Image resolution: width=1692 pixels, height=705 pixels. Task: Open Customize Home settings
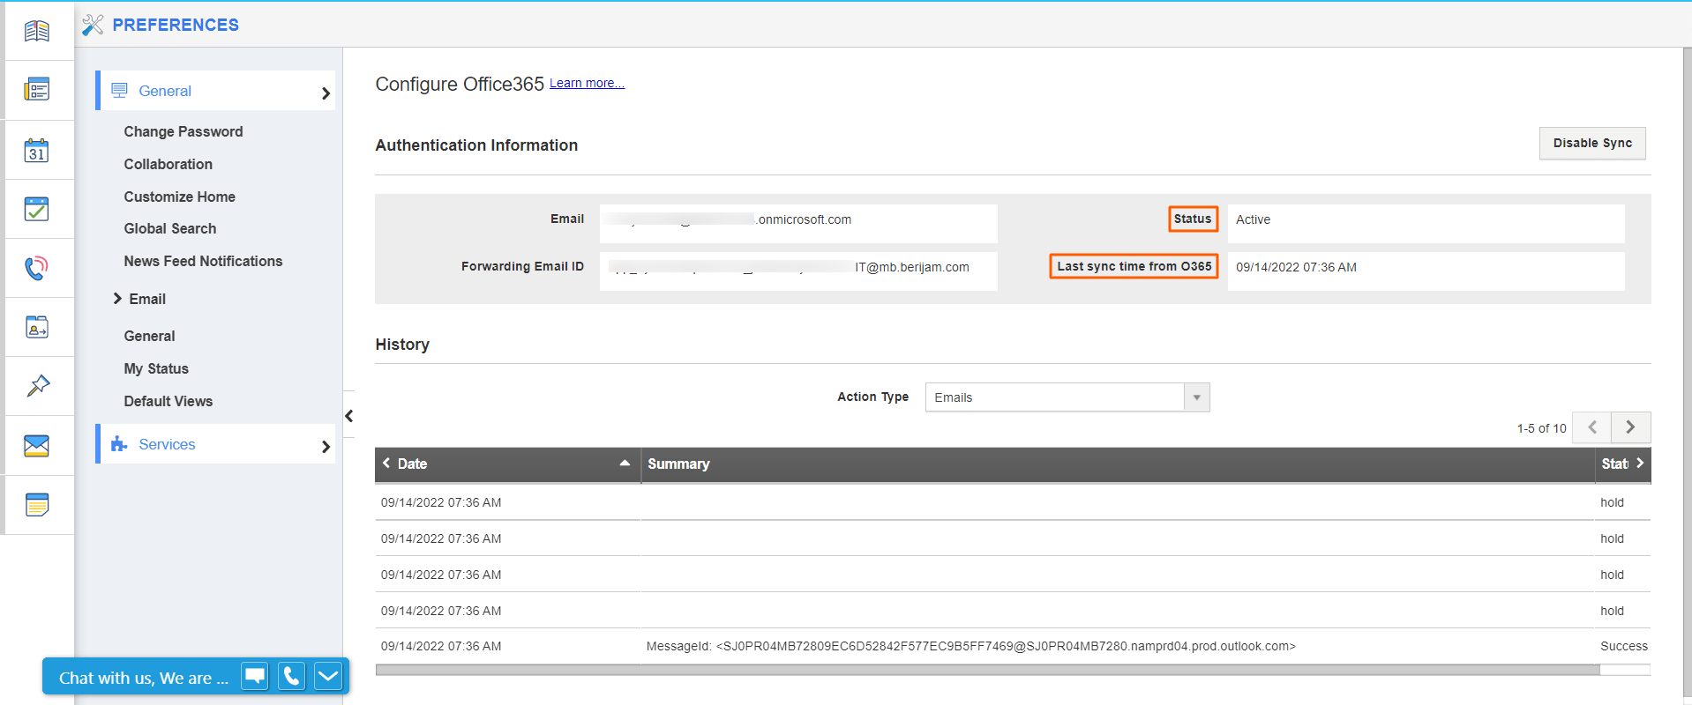click(180, 197)
